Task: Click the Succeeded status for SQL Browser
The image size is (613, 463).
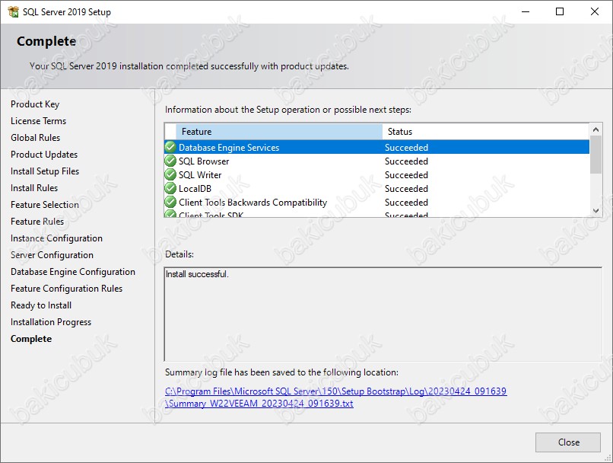Action: point(406,161)
